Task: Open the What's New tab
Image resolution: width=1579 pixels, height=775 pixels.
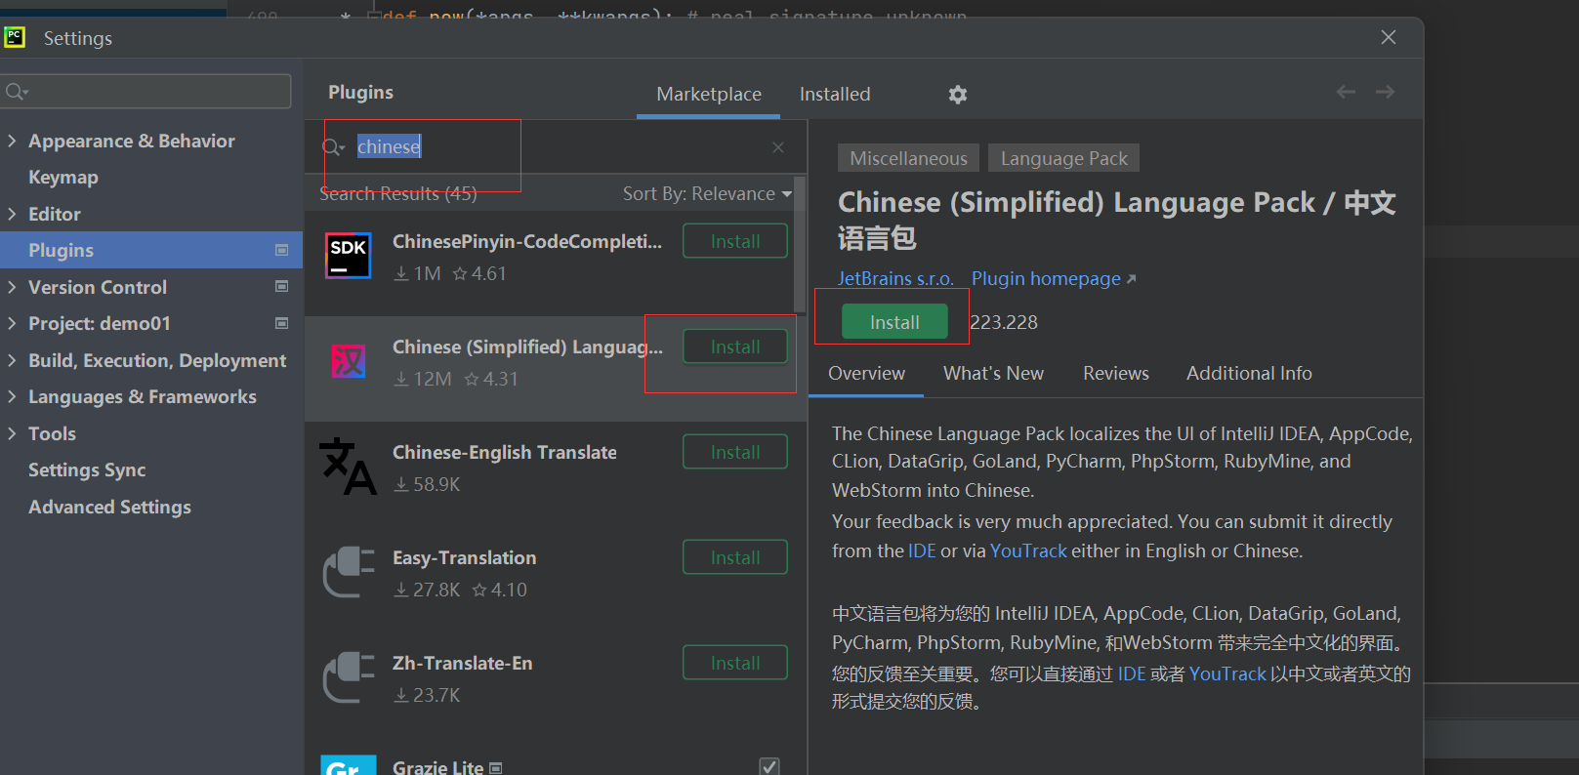Action: [993, 373]
